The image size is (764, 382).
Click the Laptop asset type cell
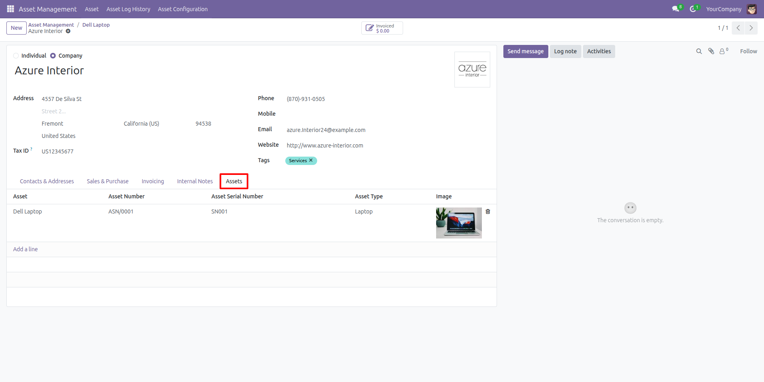[364, 211]
